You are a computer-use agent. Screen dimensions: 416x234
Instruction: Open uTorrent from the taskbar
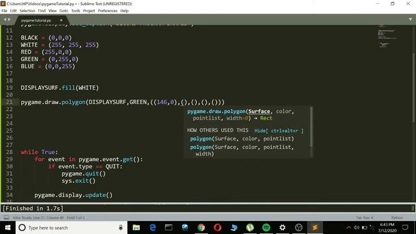[250, 227]
